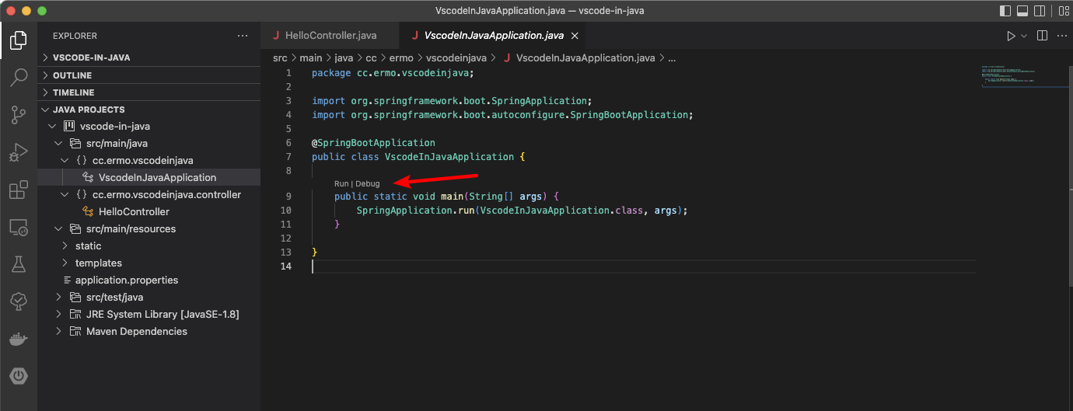Toggle primary side bar layout icon
The width and height of the screenshot is (1073, 411).
[x=1005, y=11]
